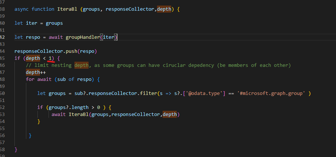
Task: Click the misspelled word "depedency" in the comment
Action: click(201, 65)
